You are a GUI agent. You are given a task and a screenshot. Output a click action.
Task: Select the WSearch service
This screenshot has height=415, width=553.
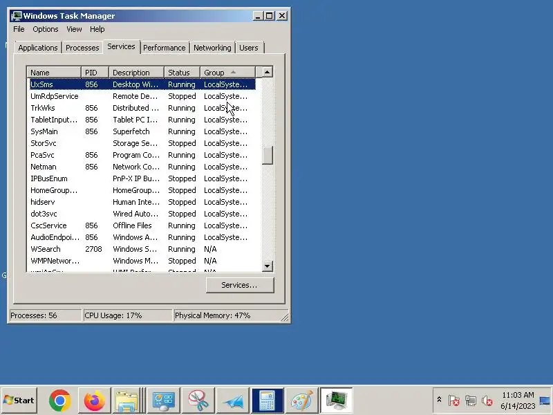pos(142,249)
